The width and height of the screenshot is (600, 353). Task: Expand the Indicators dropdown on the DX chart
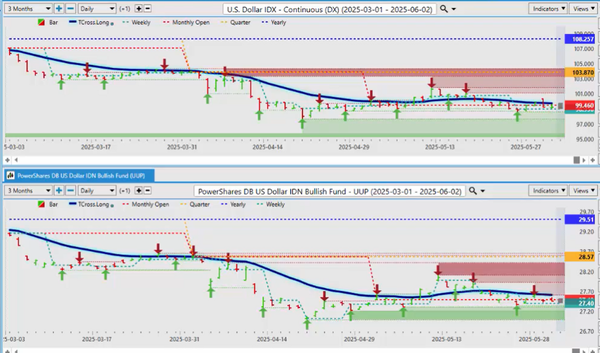[547, 9]
